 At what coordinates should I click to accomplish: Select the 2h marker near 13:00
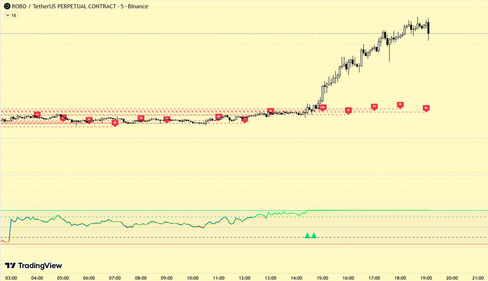(270, 111)
